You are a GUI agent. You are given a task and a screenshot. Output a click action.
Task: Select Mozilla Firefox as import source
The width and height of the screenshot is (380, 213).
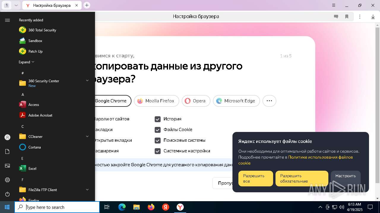(156, 101)
